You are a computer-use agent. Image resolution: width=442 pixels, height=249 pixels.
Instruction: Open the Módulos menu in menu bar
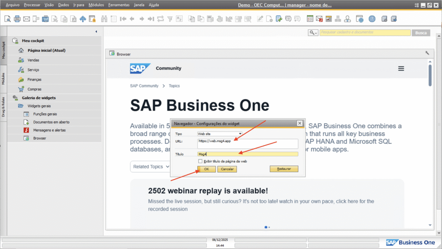pos(96,5)
